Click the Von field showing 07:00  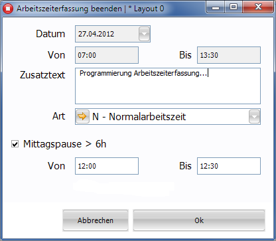[x=107, y=55]
